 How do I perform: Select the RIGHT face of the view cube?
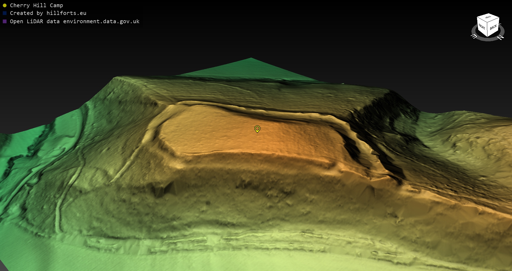tap(482, 27)
